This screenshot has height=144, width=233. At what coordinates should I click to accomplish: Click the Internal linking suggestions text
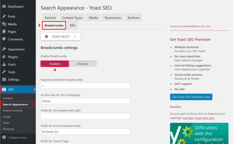point(193,66)
